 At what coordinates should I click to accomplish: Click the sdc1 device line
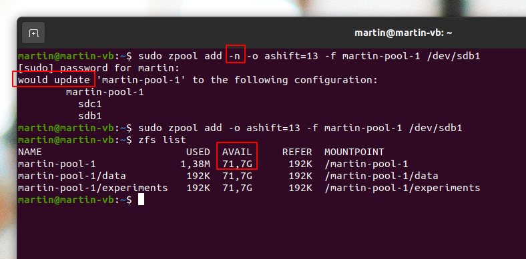(x=90, y=104)
